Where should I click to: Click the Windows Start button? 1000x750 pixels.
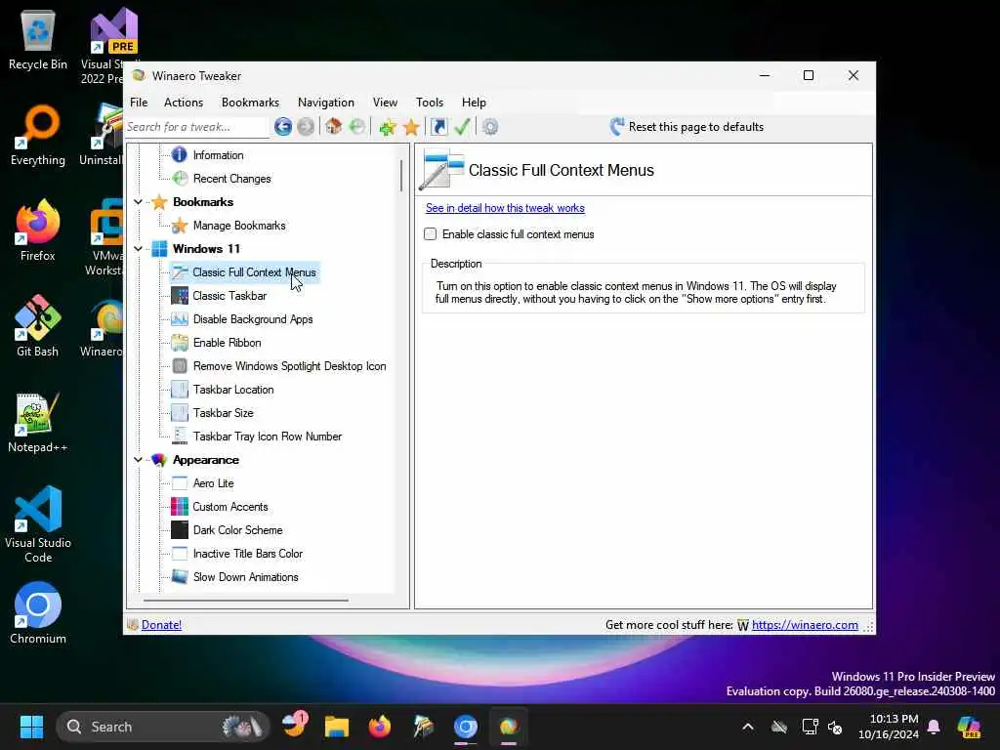tap(31, 727)
